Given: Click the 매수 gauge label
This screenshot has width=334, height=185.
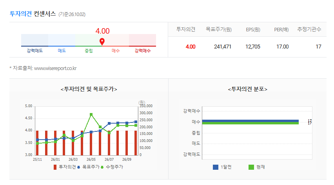Looking at the screenshot, I should (x=116, y=50).
